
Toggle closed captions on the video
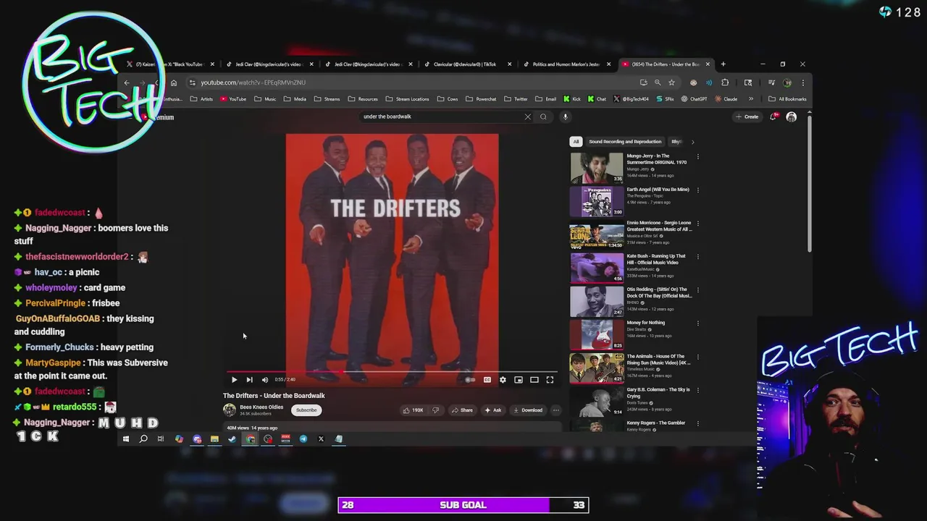(487, 380)
